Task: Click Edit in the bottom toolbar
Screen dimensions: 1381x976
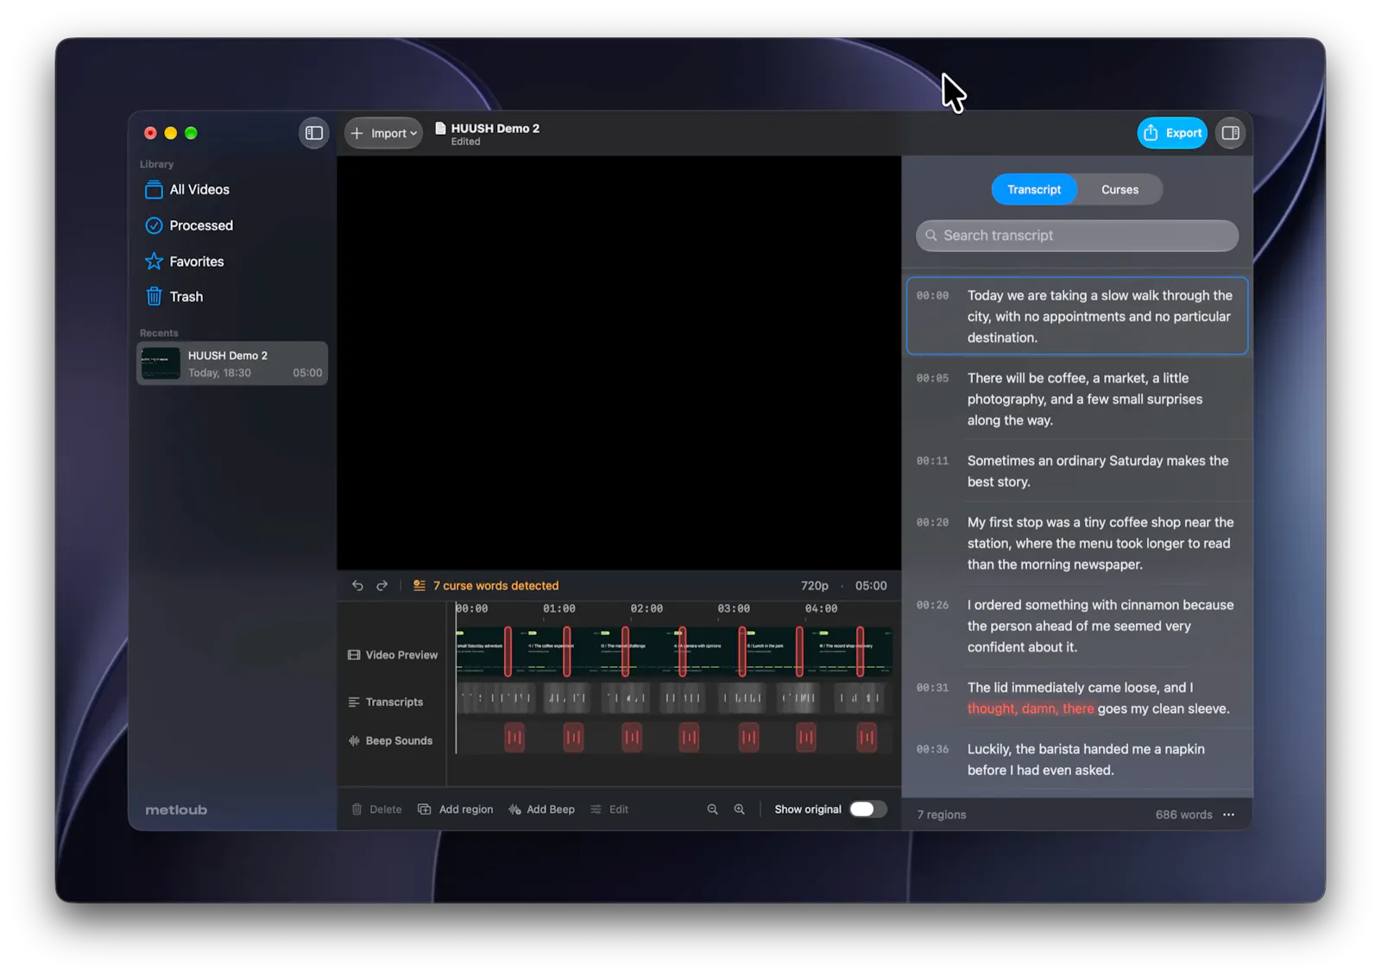Action: click(x=609, y=809)
